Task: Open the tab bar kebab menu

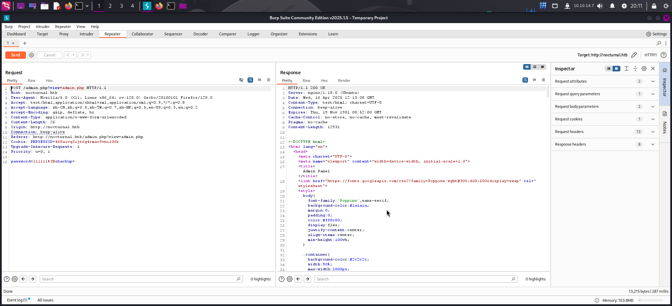Action: coord(666,43)
